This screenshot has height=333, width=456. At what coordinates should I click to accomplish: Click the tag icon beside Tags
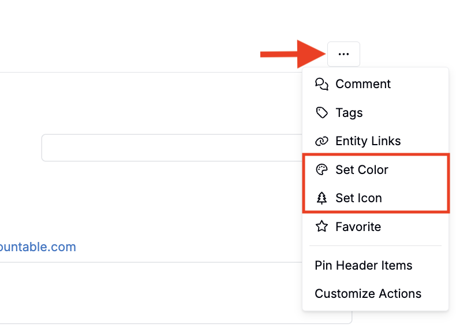click(x=322, y=113)
